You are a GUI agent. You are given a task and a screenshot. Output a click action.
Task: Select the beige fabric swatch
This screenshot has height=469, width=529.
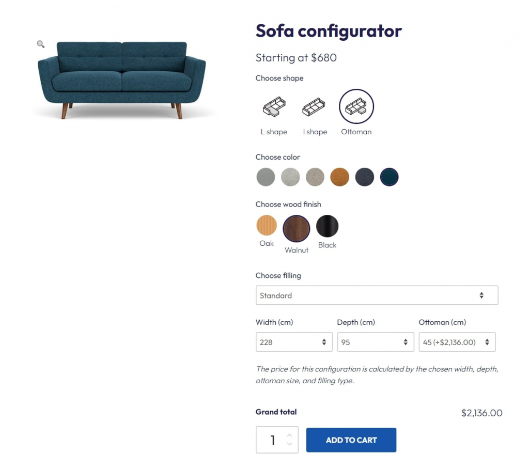[315, 177]
